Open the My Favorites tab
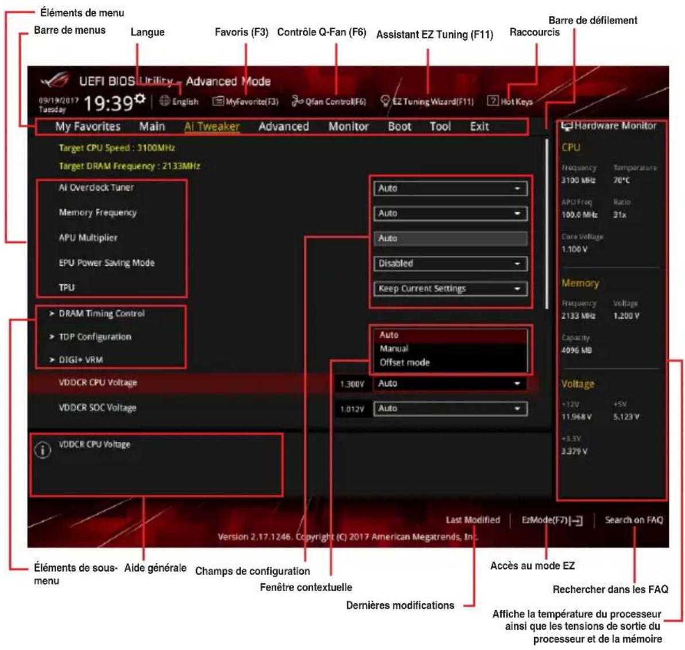 coord(88,127)
